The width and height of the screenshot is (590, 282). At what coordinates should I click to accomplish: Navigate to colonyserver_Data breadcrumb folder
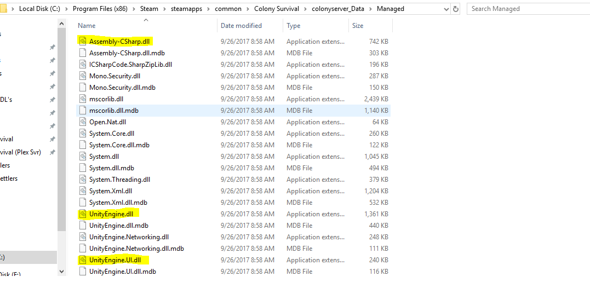tap(337, 9)
